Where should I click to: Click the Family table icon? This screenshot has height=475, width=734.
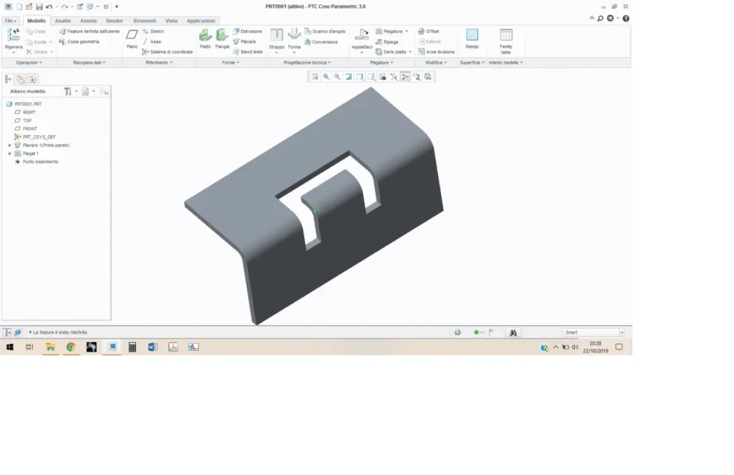506,41
